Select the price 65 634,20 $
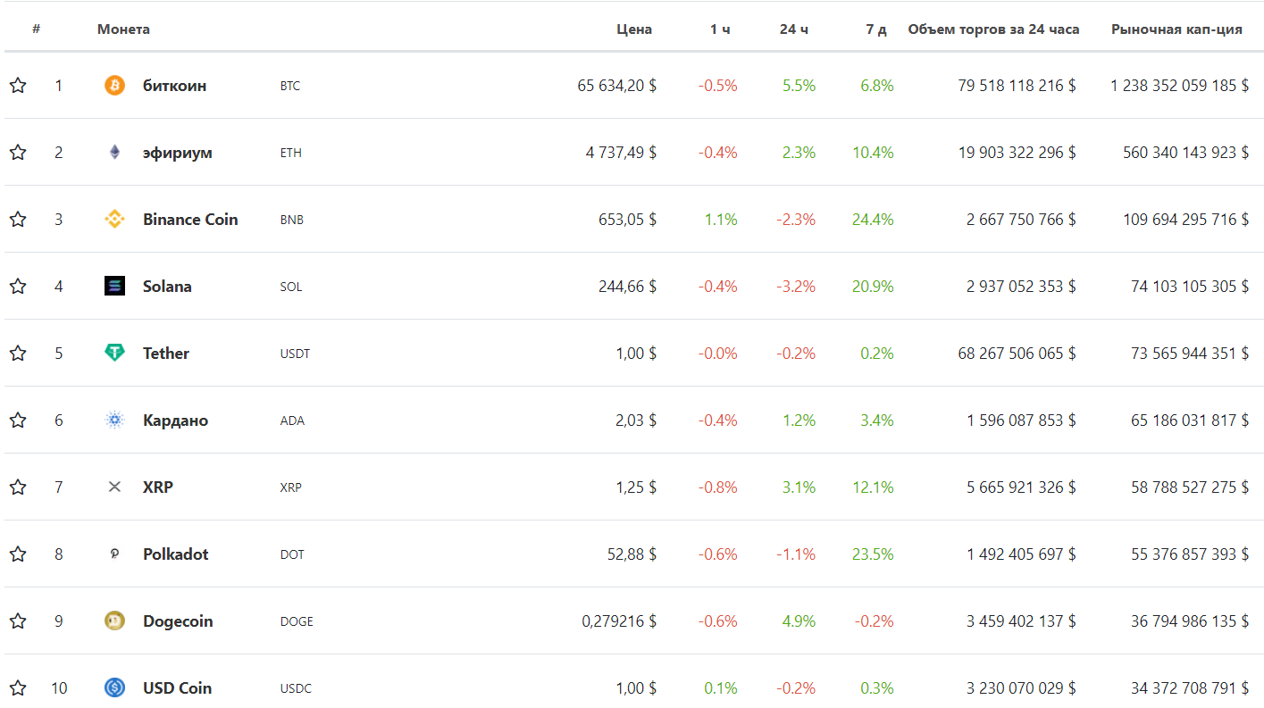This screenshot has height=708, width=1264. pos(617,86)
